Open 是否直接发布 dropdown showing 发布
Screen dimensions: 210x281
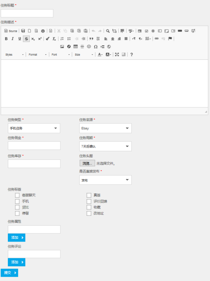click(x=105, y=180)
